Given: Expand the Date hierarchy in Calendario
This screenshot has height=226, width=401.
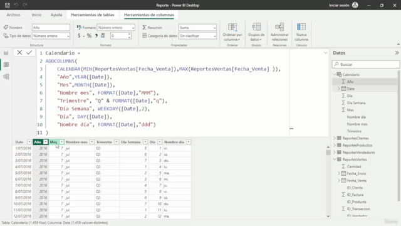Looking at the screenshot, I should 339,89.
